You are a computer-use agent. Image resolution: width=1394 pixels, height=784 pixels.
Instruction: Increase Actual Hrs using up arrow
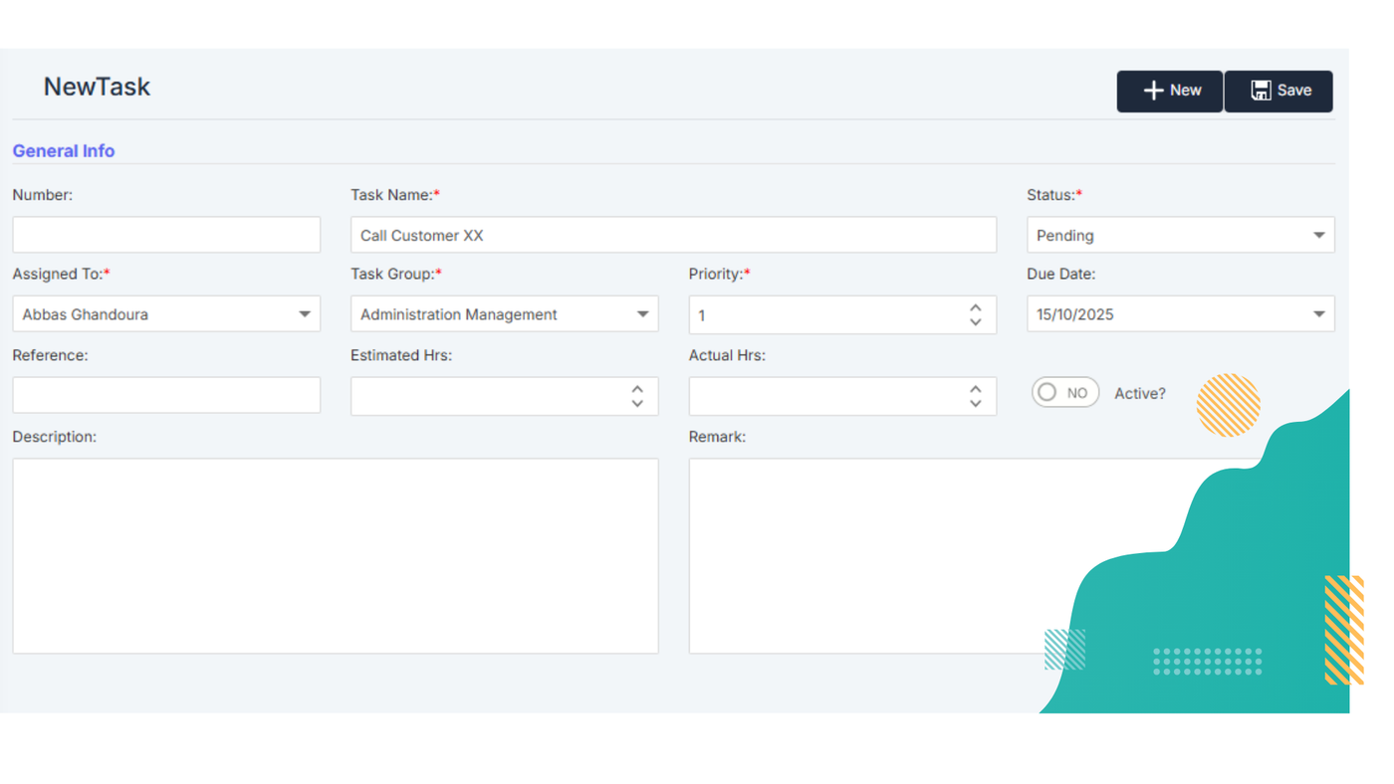click(x=975, y=389)
